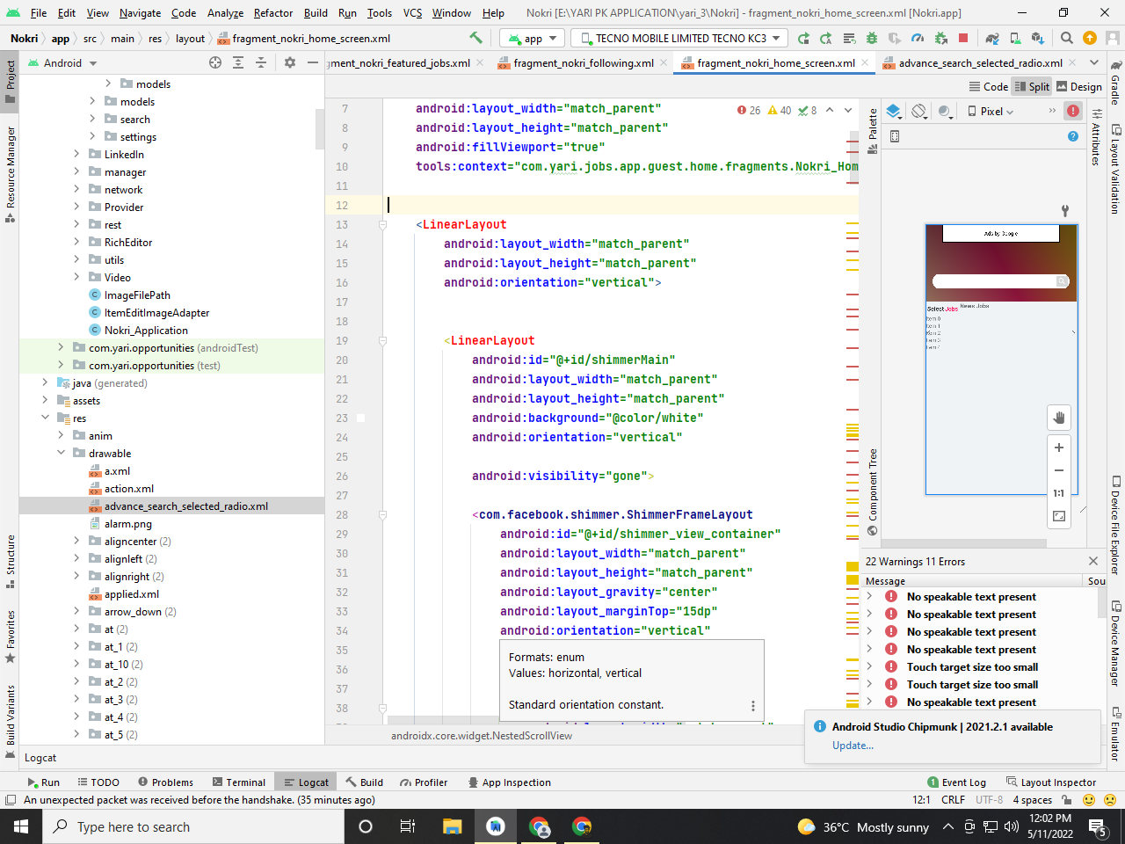
Task: Open Project panel gear options
Action: pyautogui.click(x=290, y=62)
